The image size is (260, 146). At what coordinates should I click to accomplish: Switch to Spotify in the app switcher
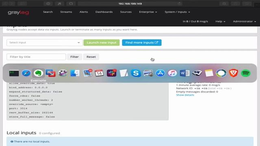pyautogui.click(x=245, y=73)
